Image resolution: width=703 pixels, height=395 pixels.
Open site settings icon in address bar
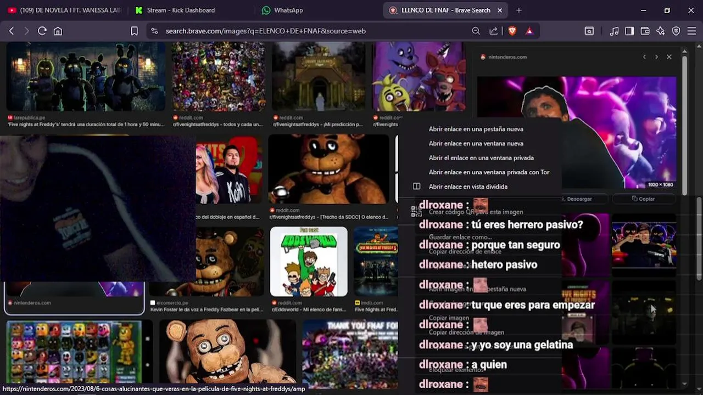point(154,31)
